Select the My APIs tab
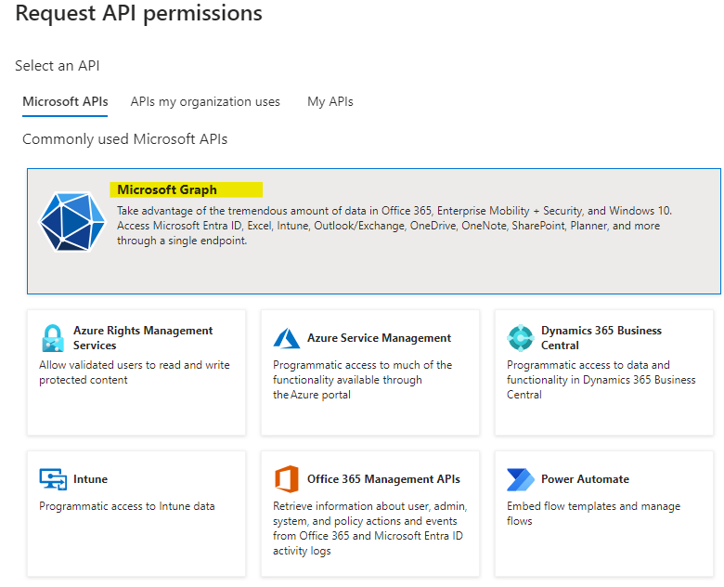The height and width of the screenshot is (587, 724). click(330, 101)
